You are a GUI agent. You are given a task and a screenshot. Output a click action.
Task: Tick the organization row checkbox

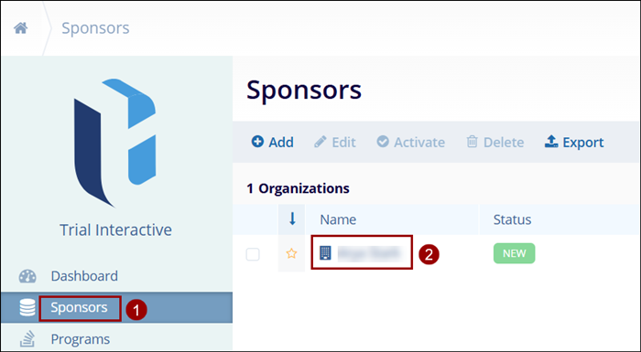coord(253,254)
